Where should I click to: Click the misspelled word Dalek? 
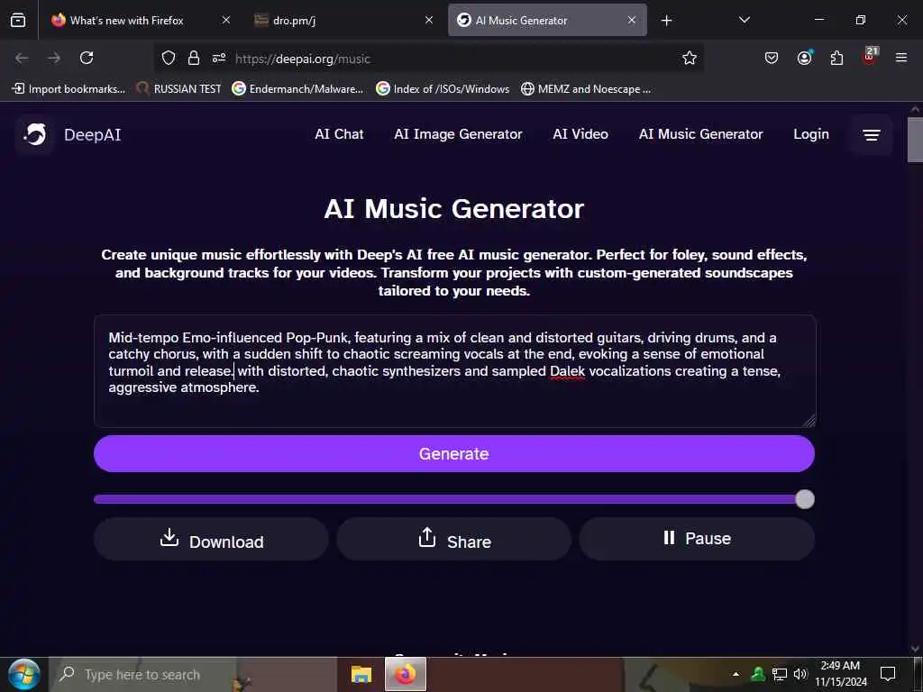click(x=568, y=371)
